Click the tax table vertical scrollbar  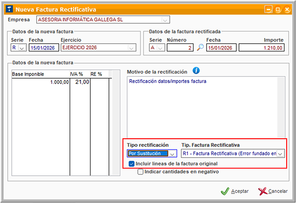pyautogui.click(x=115, y=123)
